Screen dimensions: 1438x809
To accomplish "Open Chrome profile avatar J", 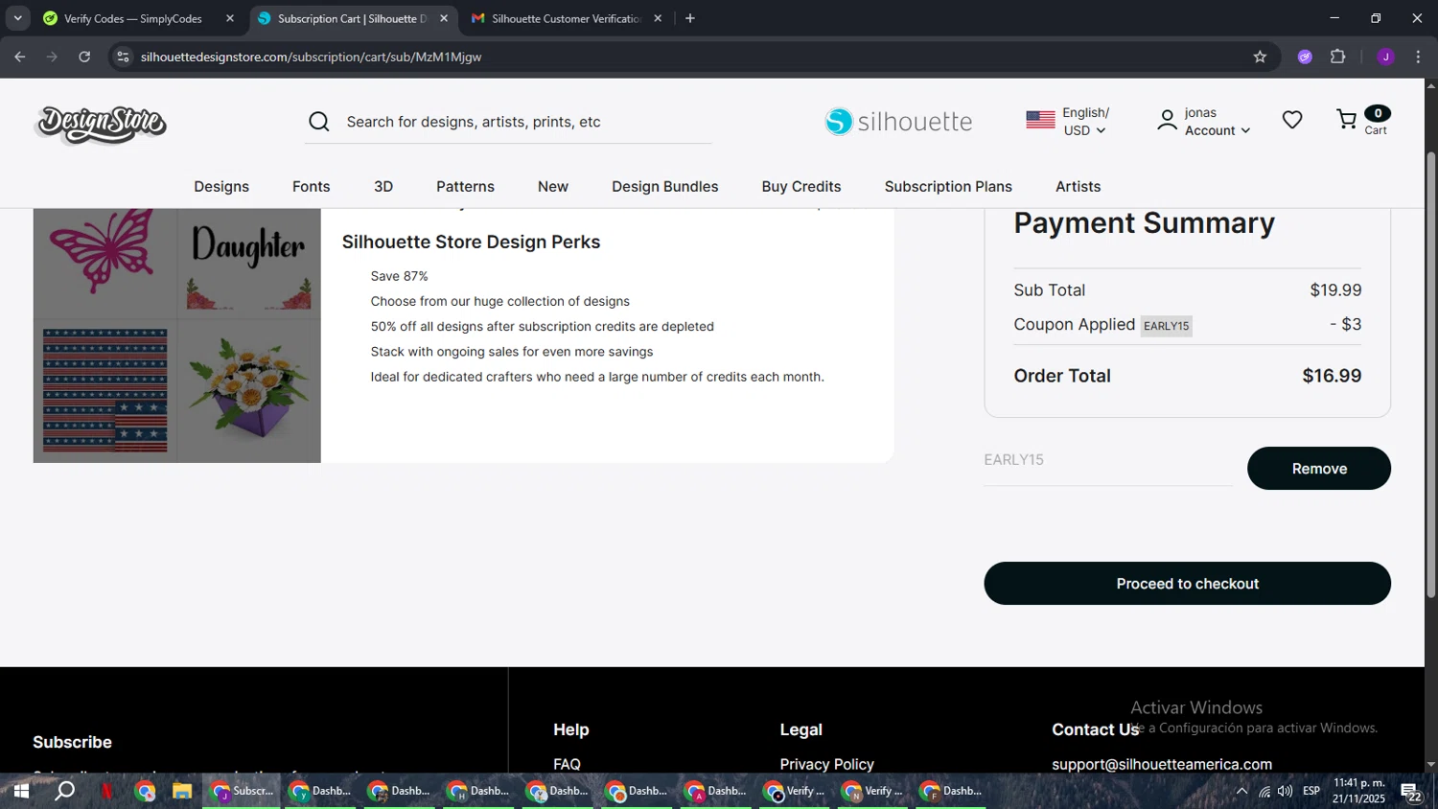I will coord(1385,57).
